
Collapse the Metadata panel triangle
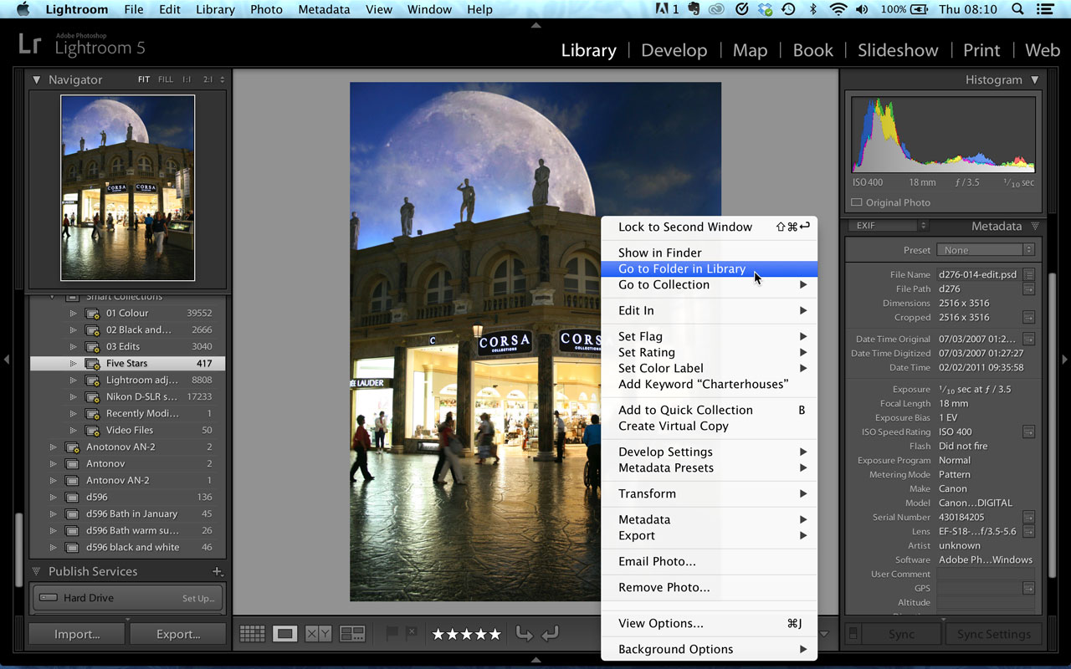[1035, 226]
